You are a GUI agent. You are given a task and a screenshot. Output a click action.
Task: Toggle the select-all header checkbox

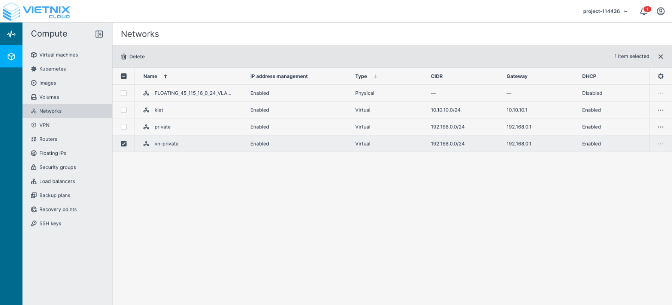click(124, 76)
